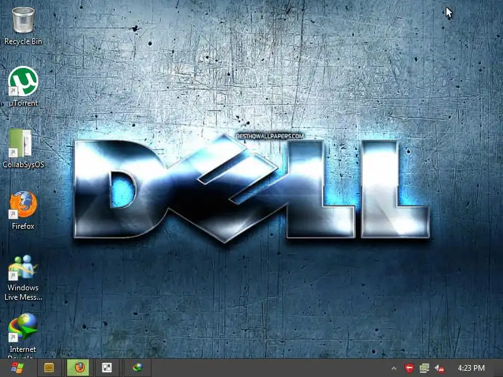The image size is (503, 377).
Task: Open the Start menu Windows logo
Action: pyautogui.click(x=17, y=368)
